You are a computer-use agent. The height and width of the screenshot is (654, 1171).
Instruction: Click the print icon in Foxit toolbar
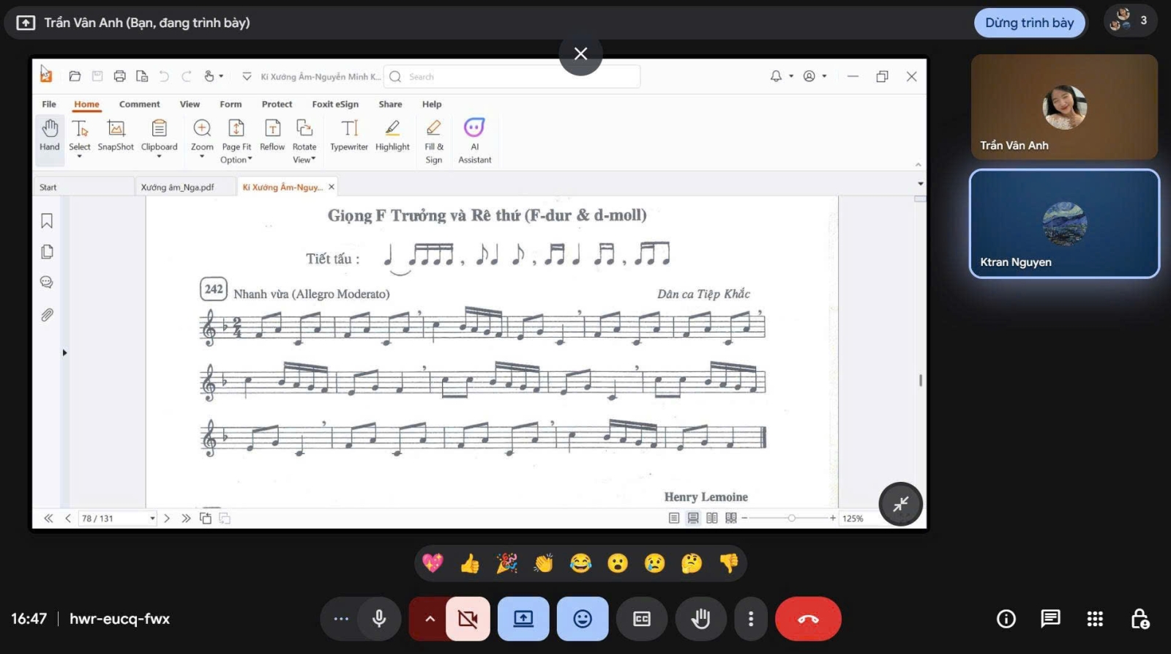pos(120,76)
